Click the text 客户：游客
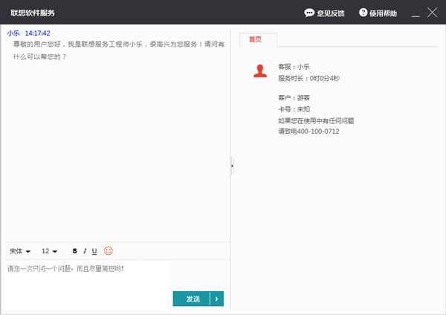Viewport: 446px width, 315px height. (294, 98)
